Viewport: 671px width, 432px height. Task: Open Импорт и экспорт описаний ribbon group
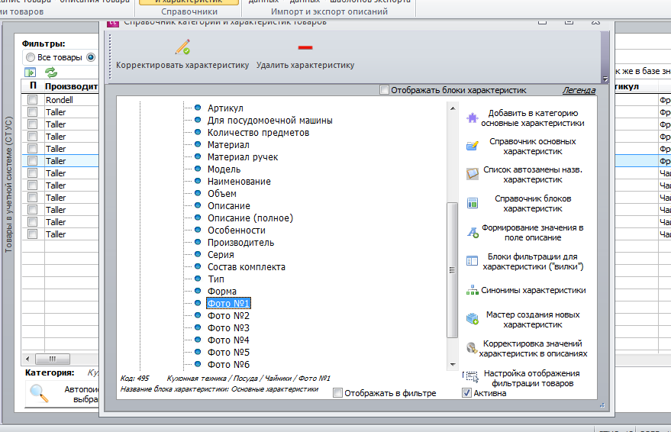(329, 11)
